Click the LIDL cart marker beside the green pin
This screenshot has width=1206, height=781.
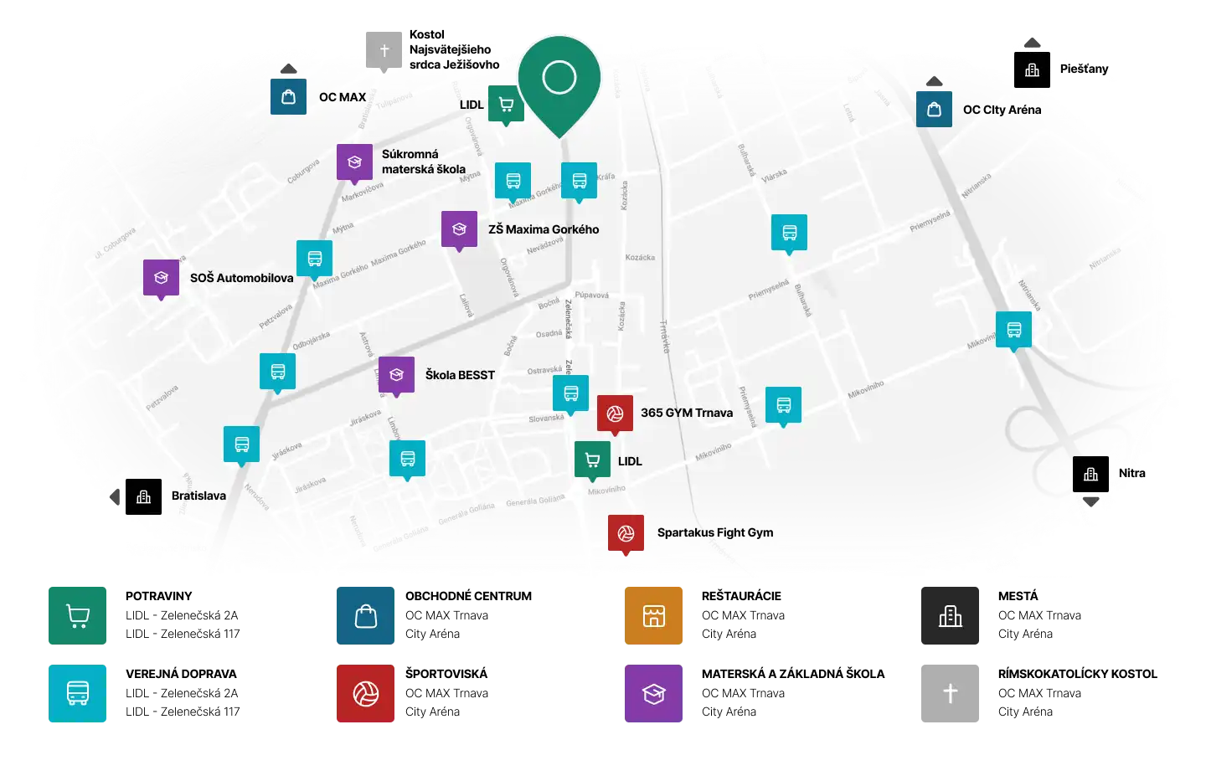click(506, 105)
